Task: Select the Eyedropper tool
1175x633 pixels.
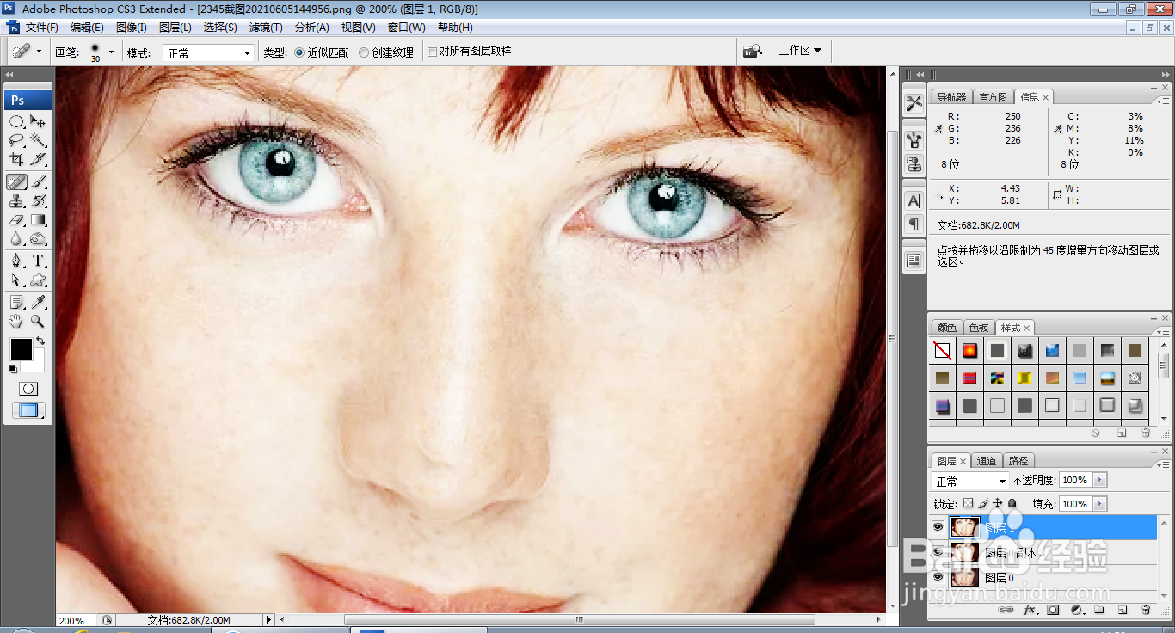Action: coord(38,302)
